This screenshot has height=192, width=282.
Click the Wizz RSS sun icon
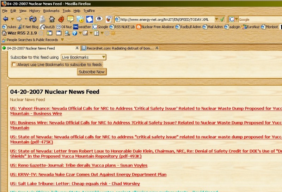click(113, 33)
